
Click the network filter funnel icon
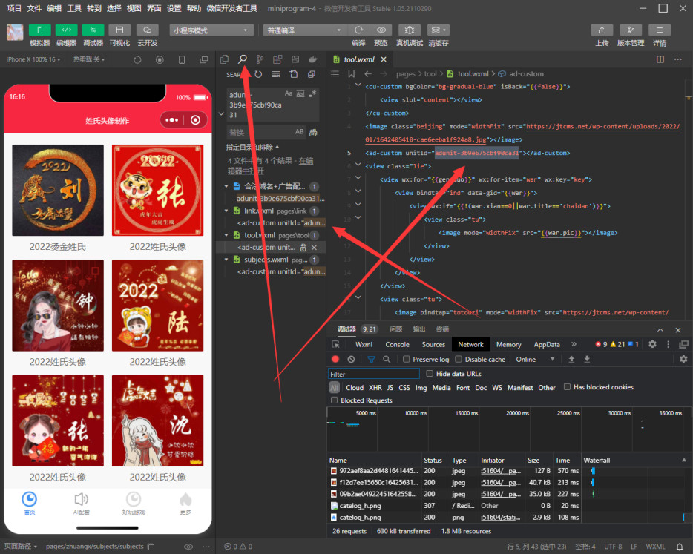371,359
